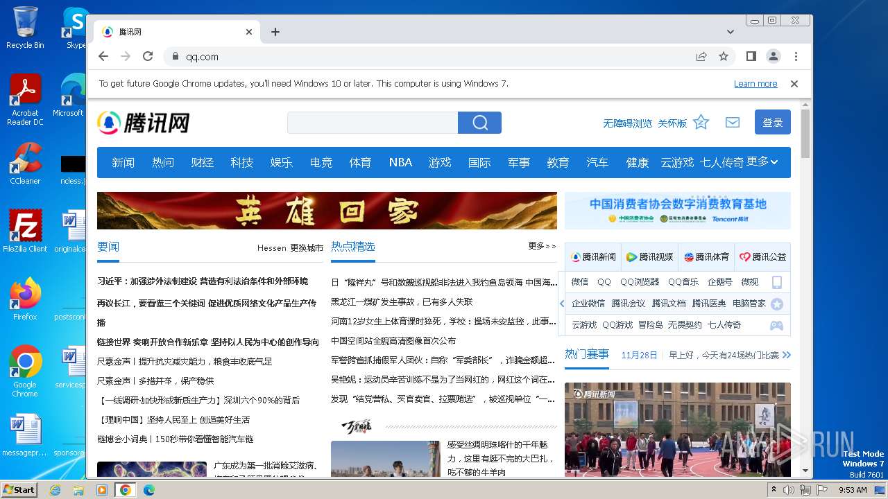Click the star circle icon in app panel
The image size is (888, 499).
coord(777,304)
